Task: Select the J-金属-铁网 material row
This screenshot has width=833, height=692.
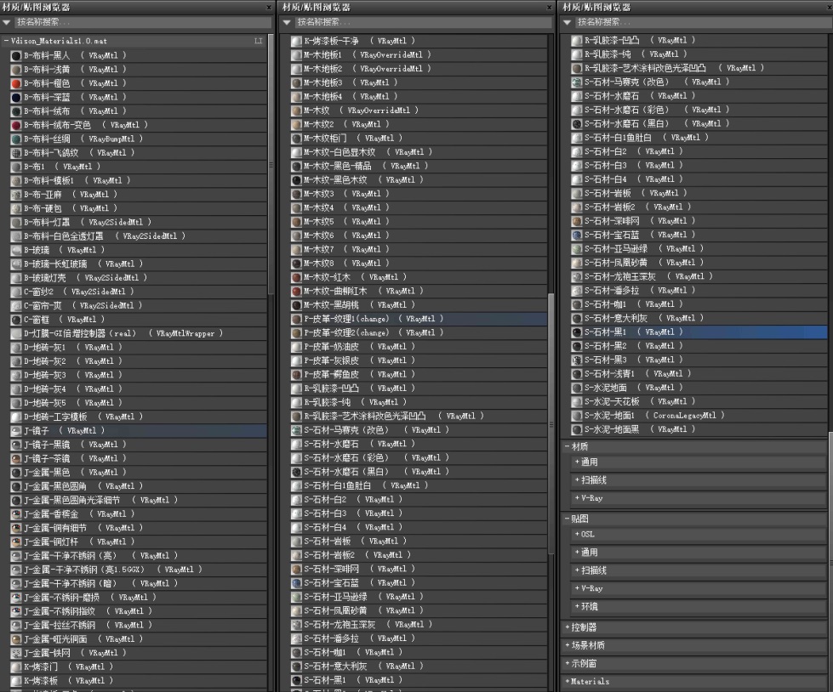Action: click(x=138, y=653)
